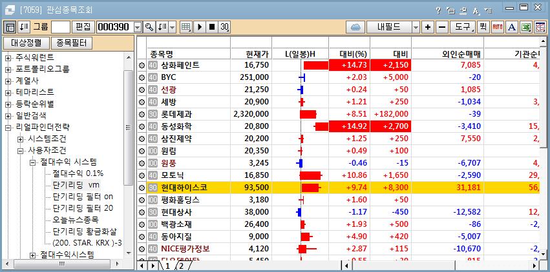Click the 현재가 column header

251,54
